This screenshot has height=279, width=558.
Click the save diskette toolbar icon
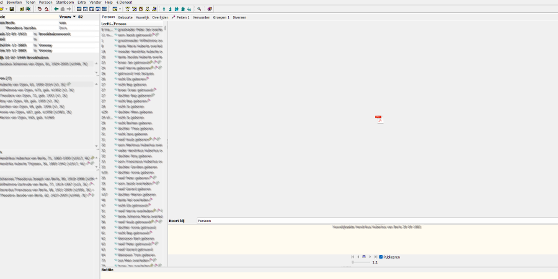[x=11, y=9]
